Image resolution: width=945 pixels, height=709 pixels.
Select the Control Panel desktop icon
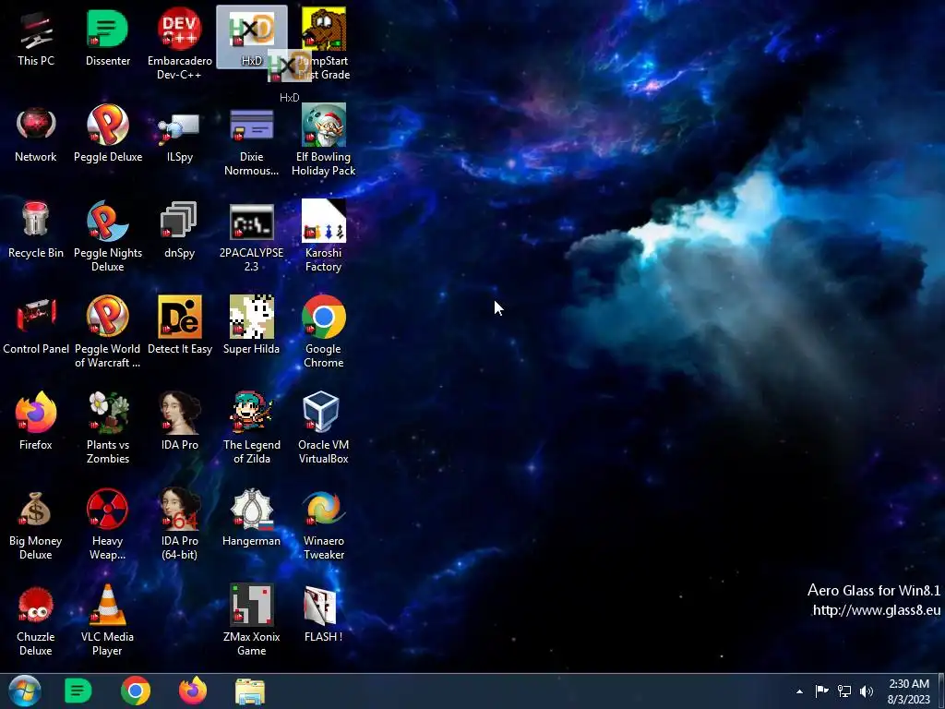coord(36,326)
